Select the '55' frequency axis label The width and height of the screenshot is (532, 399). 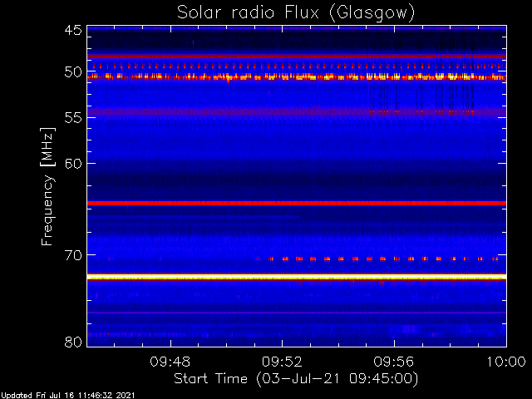(x=73, y=118)
